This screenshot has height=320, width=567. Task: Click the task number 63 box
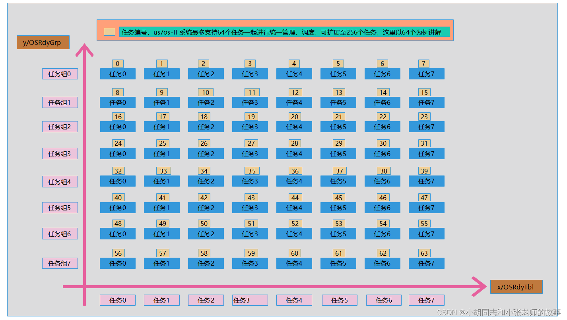424,253
